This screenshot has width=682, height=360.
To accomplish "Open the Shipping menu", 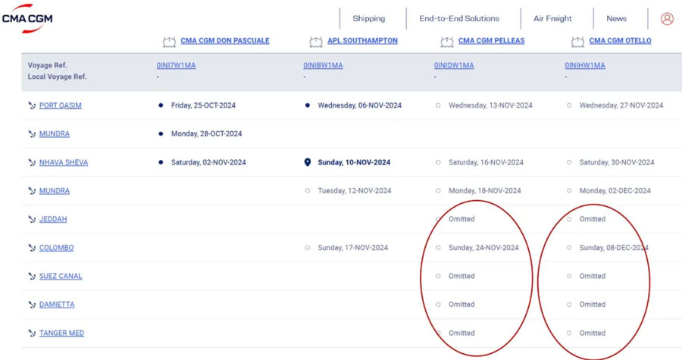I will pyautogui.click(x=369, y=19).
